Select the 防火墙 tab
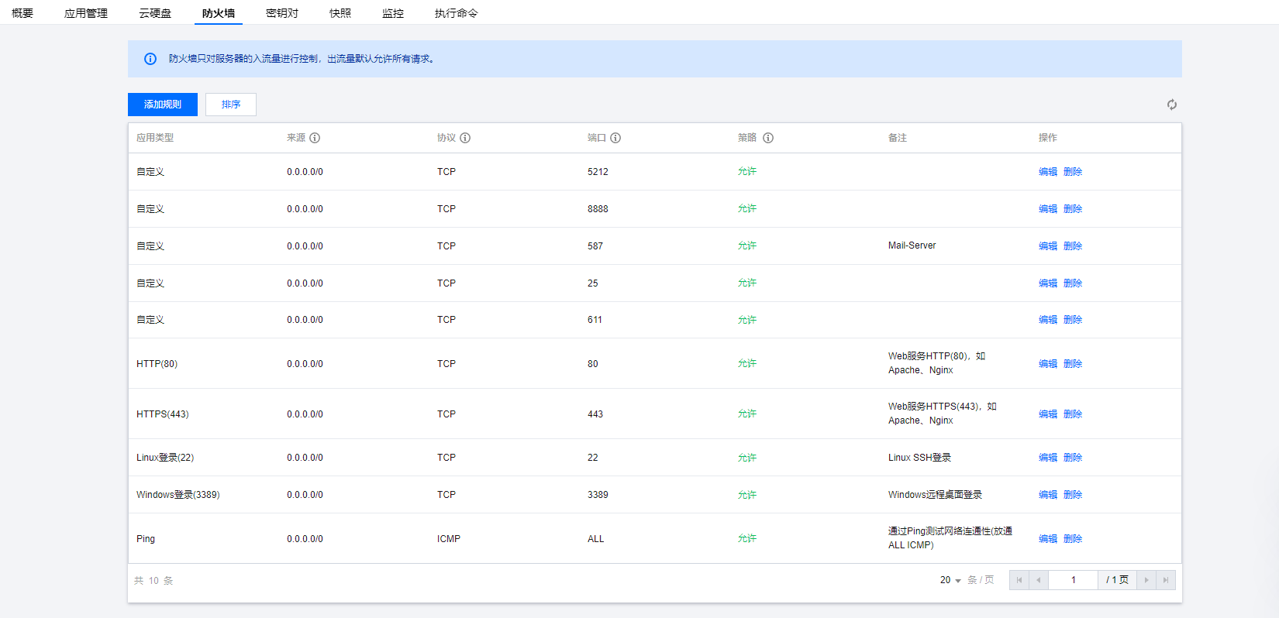The height and width of the screenshot is (618, 1279). click(x=219, y=13)
